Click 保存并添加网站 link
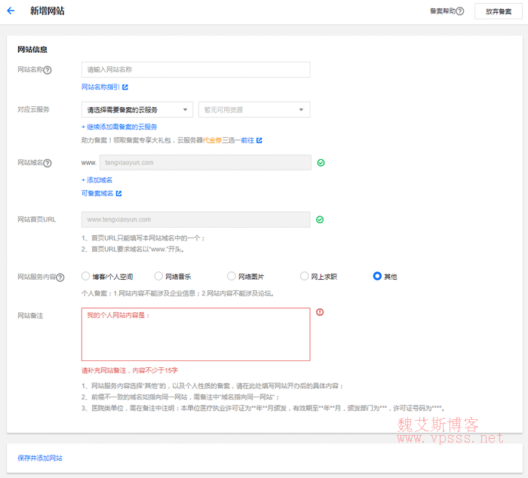 [x=40, y=458]
